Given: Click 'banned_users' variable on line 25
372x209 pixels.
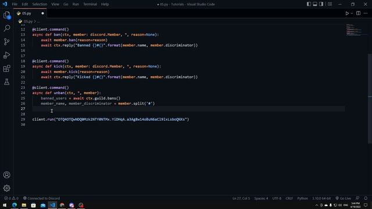Looking at the screenshot, I should [x=53, y=98].
